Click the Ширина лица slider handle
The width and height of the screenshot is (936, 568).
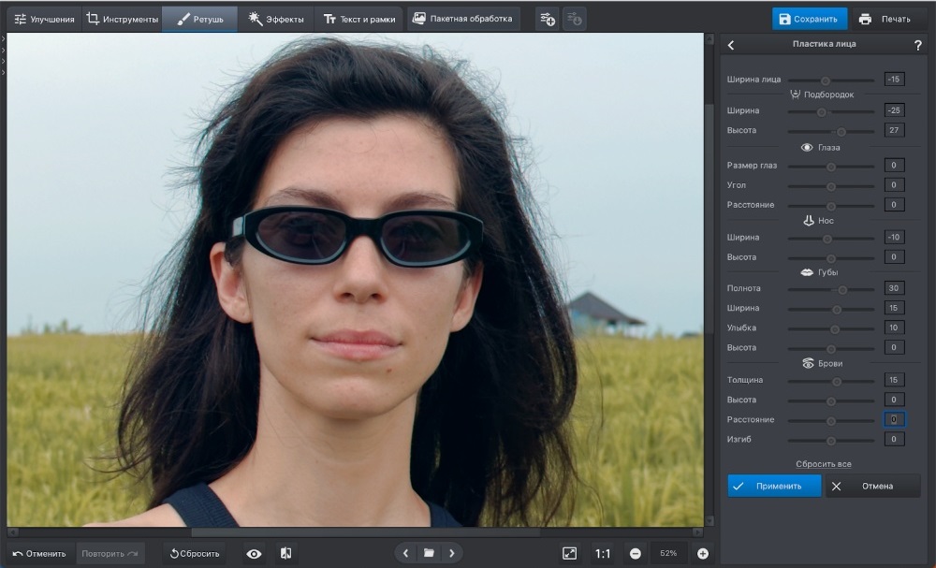tap(825, 80)
